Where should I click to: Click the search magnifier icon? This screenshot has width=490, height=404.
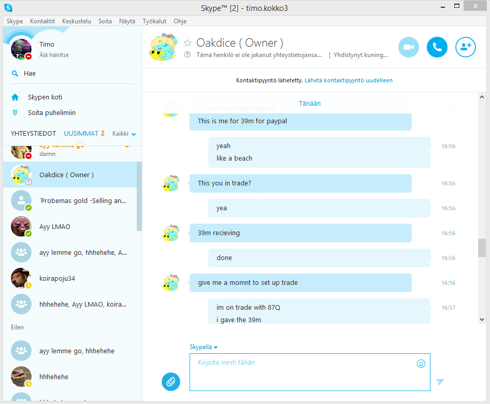pyautogui.click(x=15, y=74)
